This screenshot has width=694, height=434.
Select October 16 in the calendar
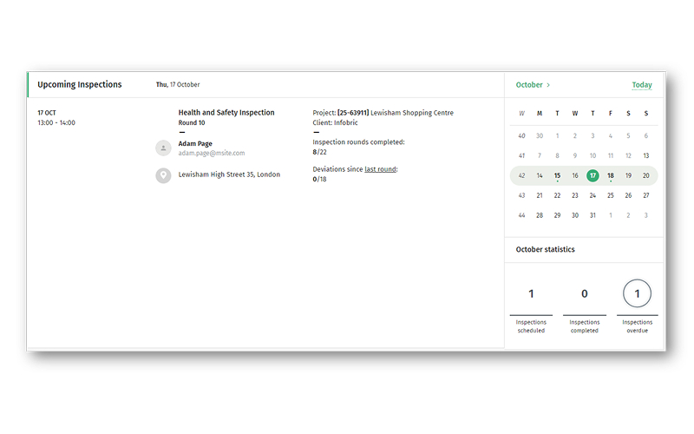click(x=575, y=175)
